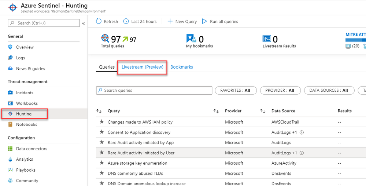
Task: Click the Data connectors grid icon
Action: [x=10, y=149]
